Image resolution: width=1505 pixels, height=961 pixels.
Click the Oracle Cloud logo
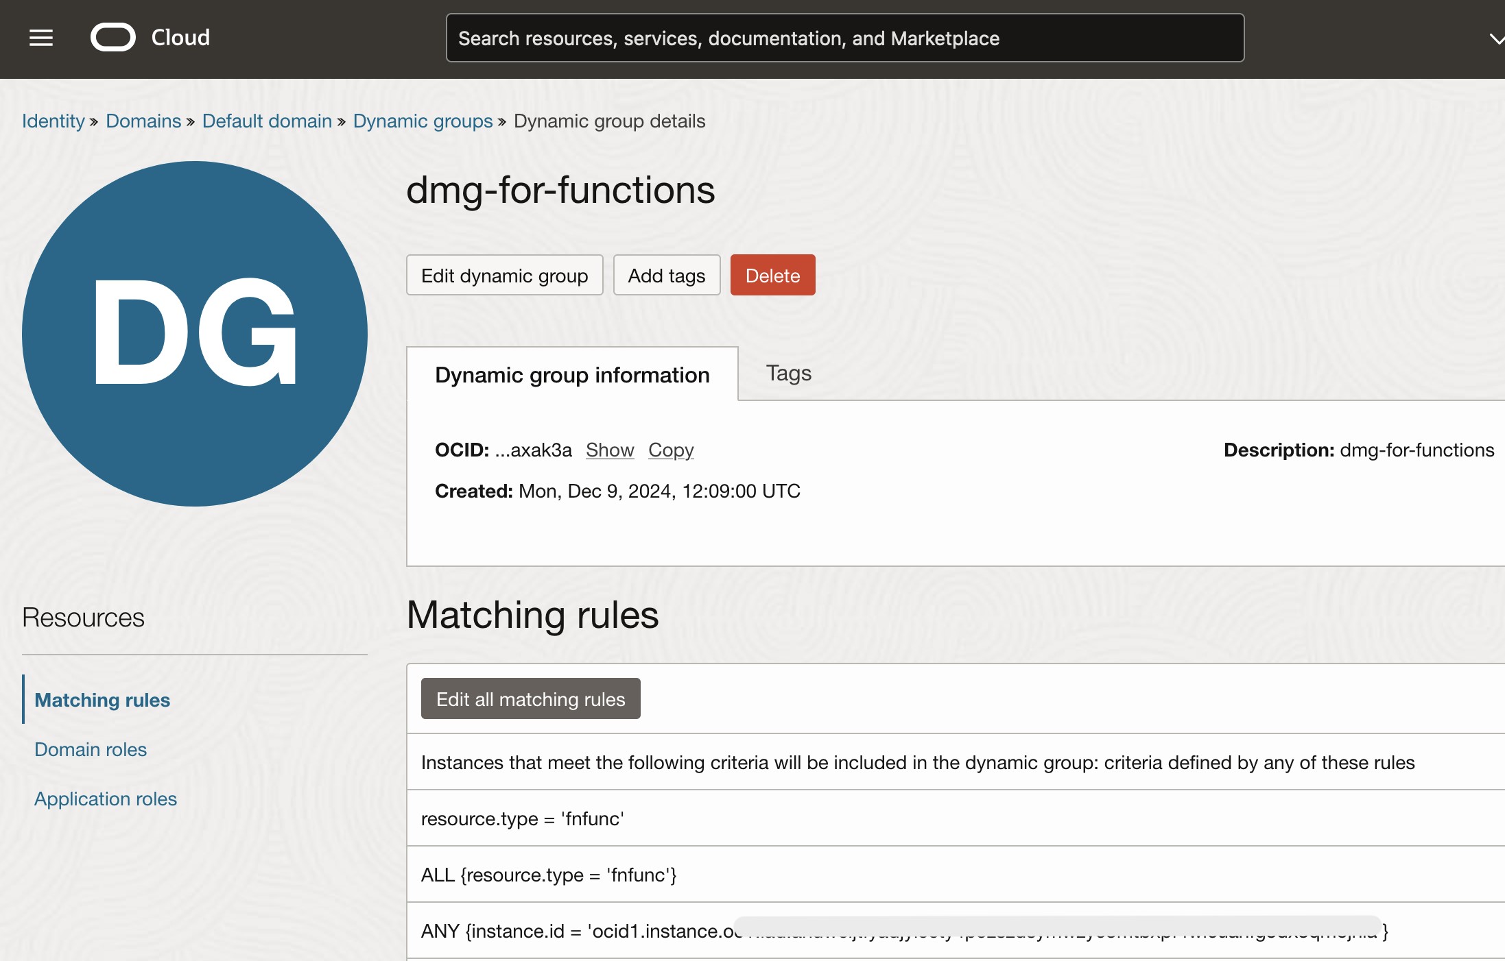pos(150,38)
